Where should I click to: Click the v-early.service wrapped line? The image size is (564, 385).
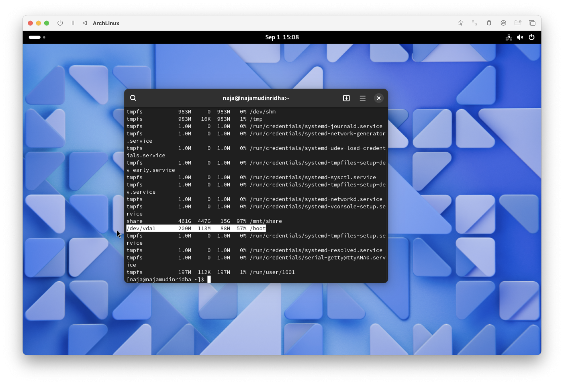[151, 170]
